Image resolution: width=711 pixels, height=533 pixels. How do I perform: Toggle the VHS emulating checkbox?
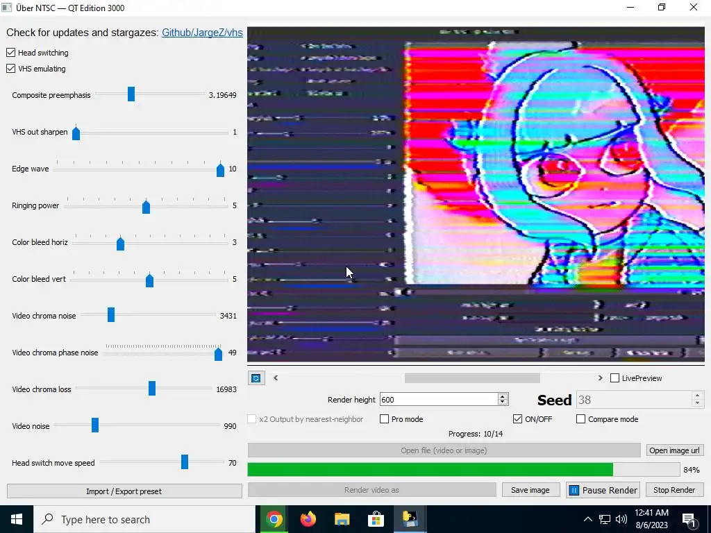[x=11, y=69]
